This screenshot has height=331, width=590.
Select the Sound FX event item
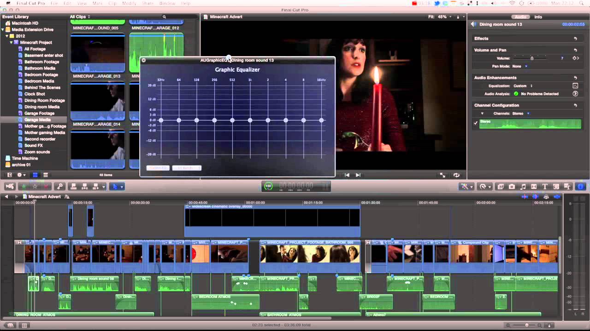click(34, 145)
